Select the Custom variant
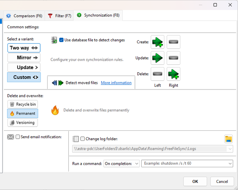Image resolution: width=238 pixels, height=190 pixels. click(x=24, y=77)
